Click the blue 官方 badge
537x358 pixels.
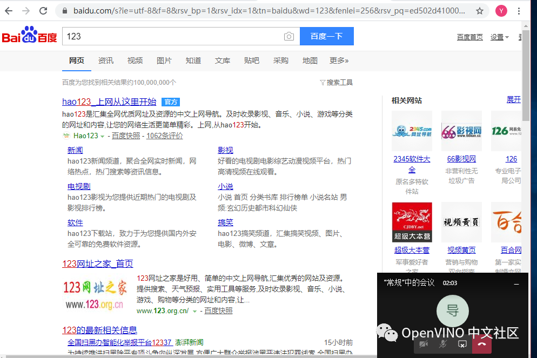[171, 102]
